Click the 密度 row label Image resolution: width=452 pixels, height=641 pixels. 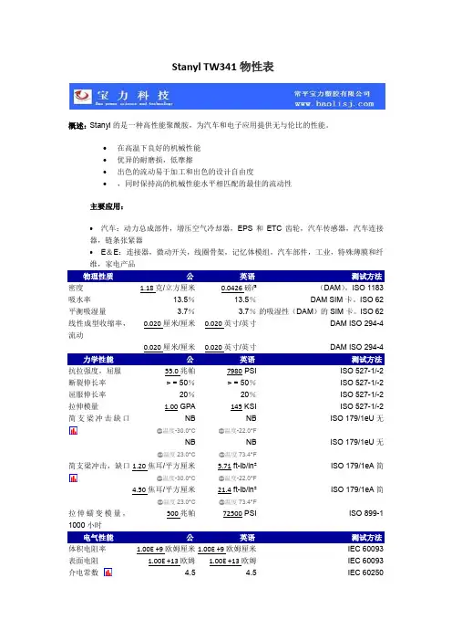76,289
